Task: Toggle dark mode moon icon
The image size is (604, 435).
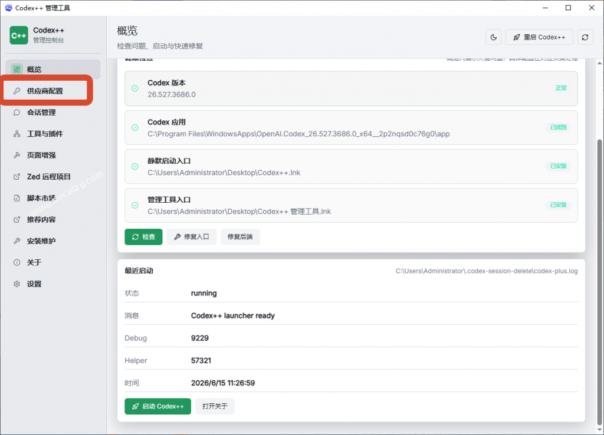Action: (x=494, y=37)
